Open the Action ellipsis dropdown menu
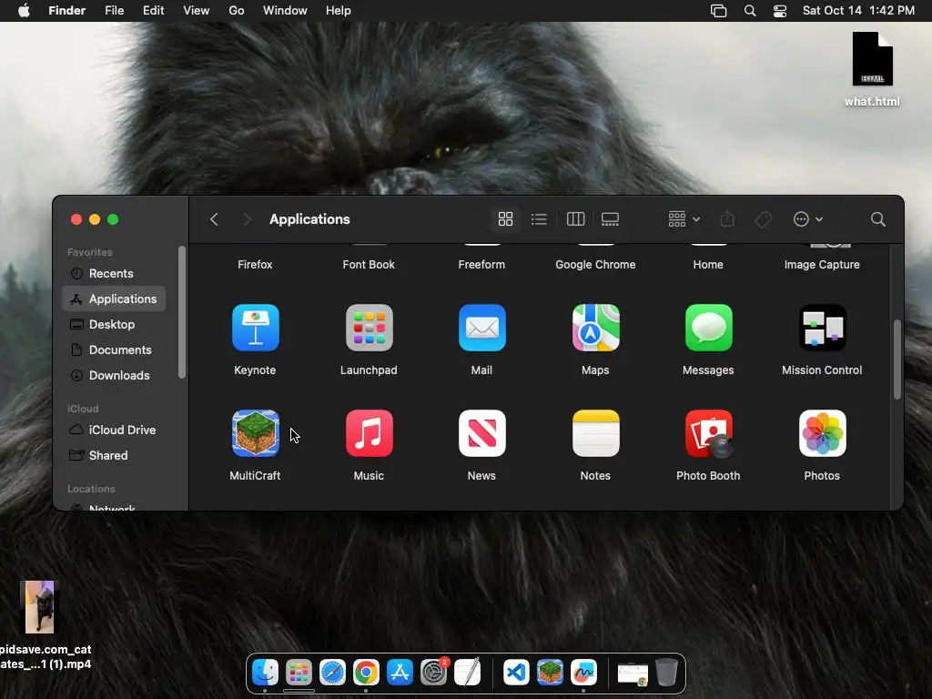 pos(808,219)
